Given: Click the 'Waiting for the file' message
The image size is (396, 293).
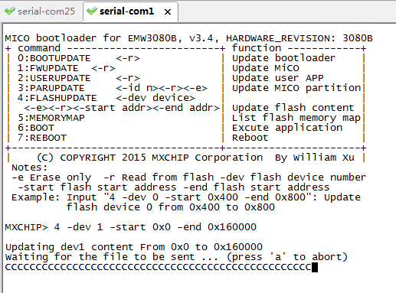Looking at the screenshot, I should click(176, 257).
